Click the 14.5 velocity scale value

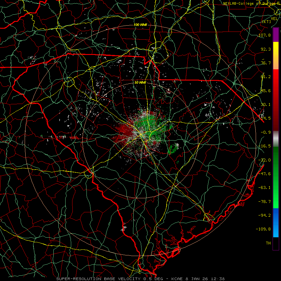pos(266,118)
